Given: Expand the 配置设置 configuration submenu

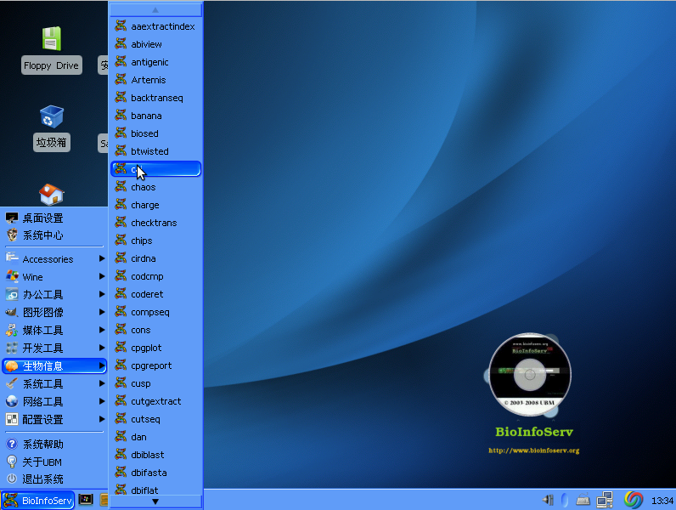Looking at the screenshot, I should click(x=54, y=419).
